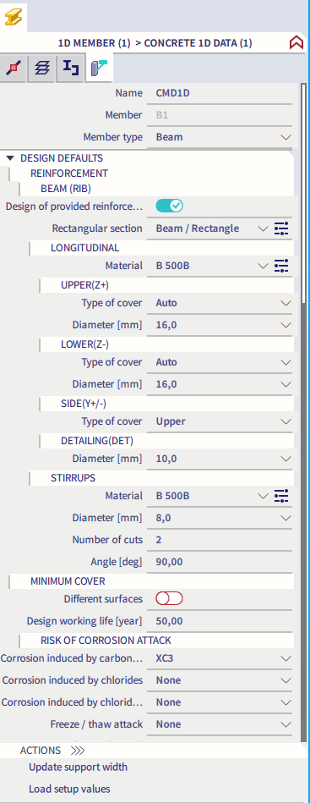Image resolution: width=310 pixels, height=803 pixels.
Task: Open Freeze / thaw attack dropdown
Action: (x=220, y=724)
